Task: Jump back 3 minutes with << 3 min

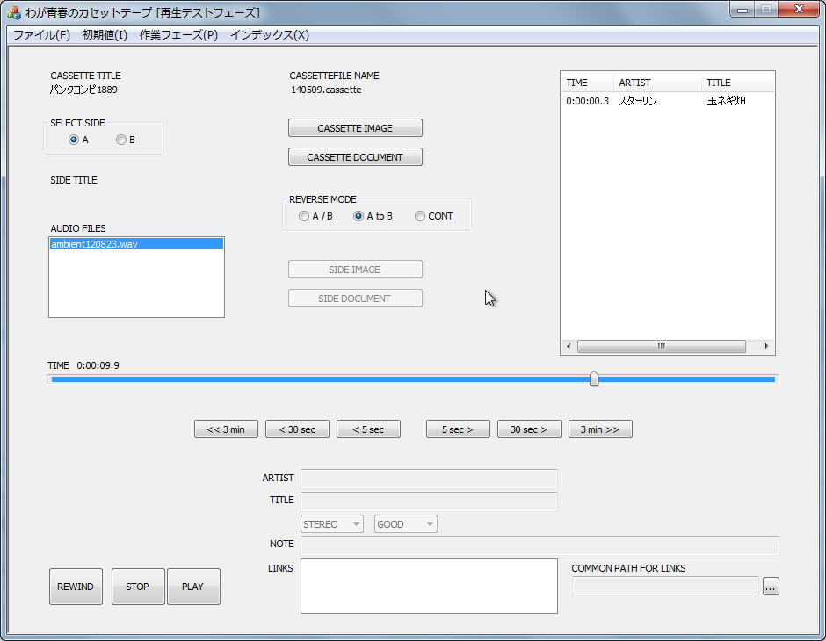Action: pyautogui.click(x=226, y=429)
